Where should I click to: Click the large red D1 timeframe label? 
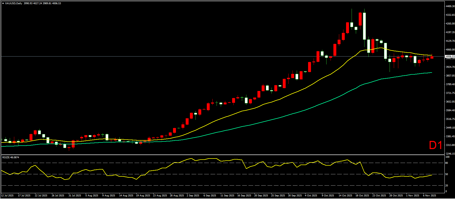click(435, 145)
